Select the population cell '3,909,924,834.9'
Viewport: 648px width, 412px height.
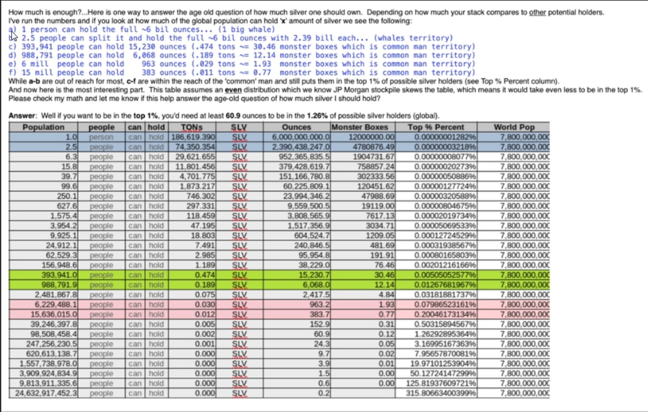click(43, 373)
